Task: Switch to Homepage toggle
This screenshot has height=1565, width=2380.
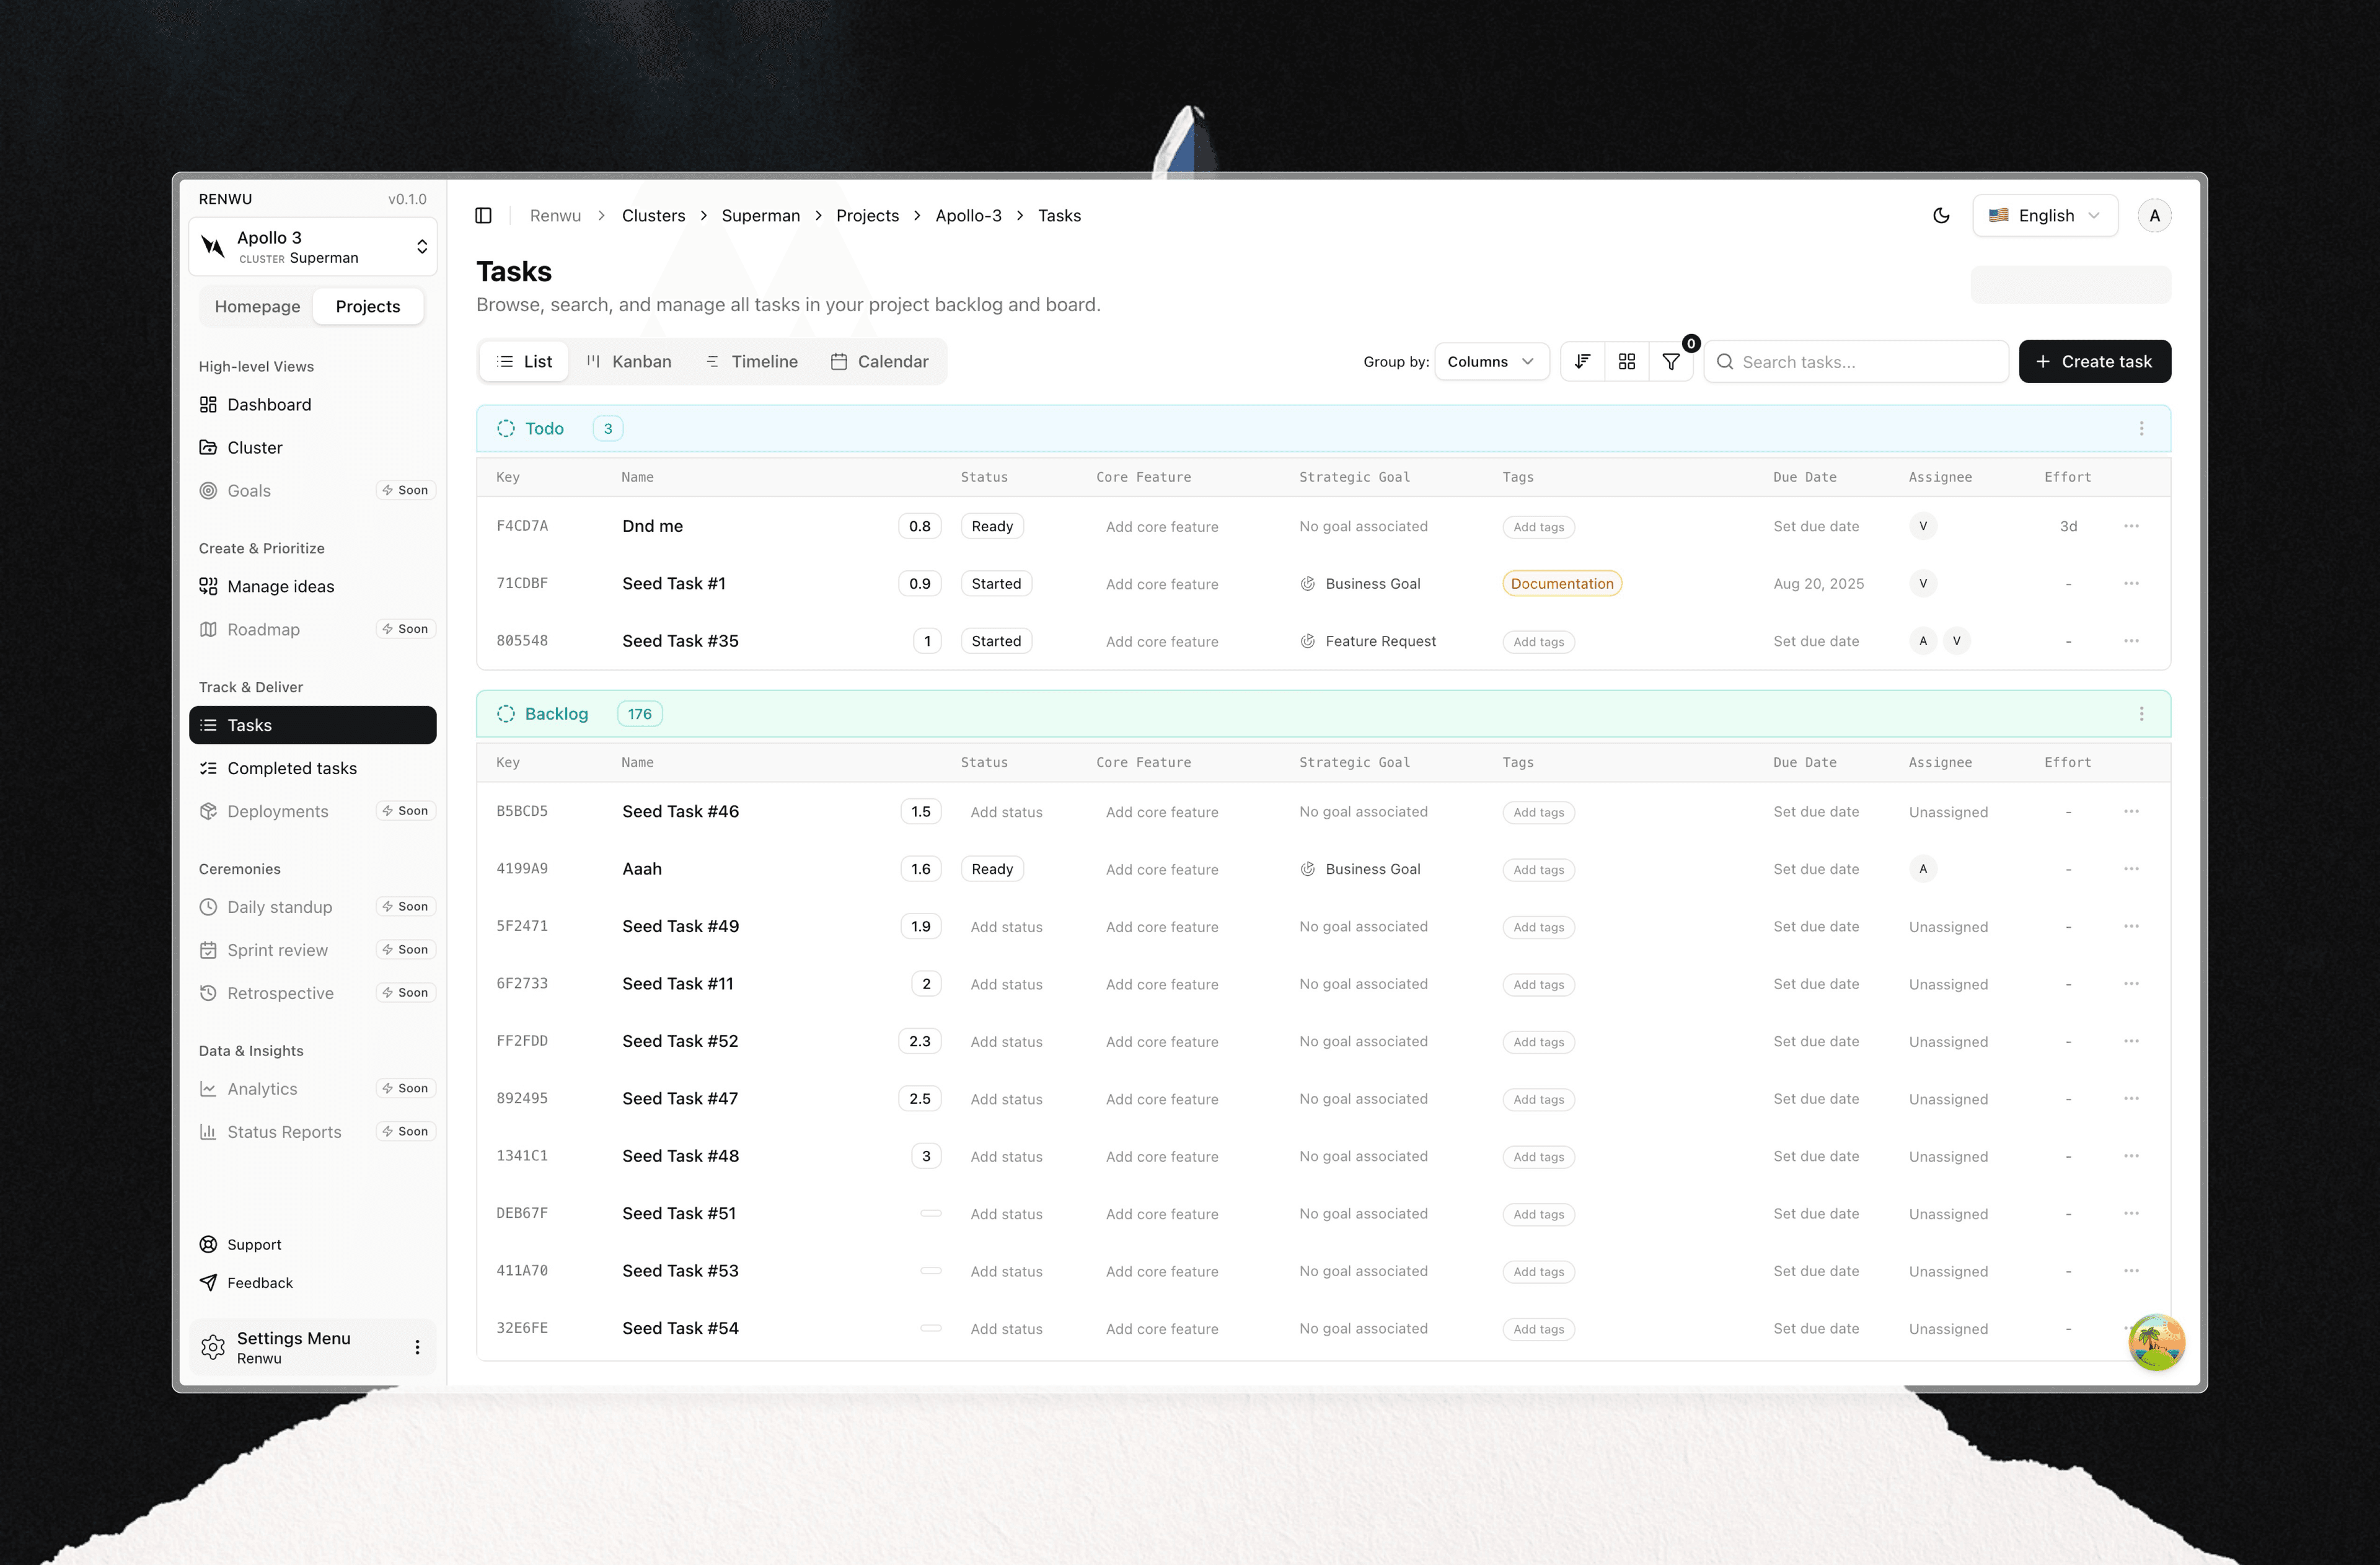Action: (256, 306)
